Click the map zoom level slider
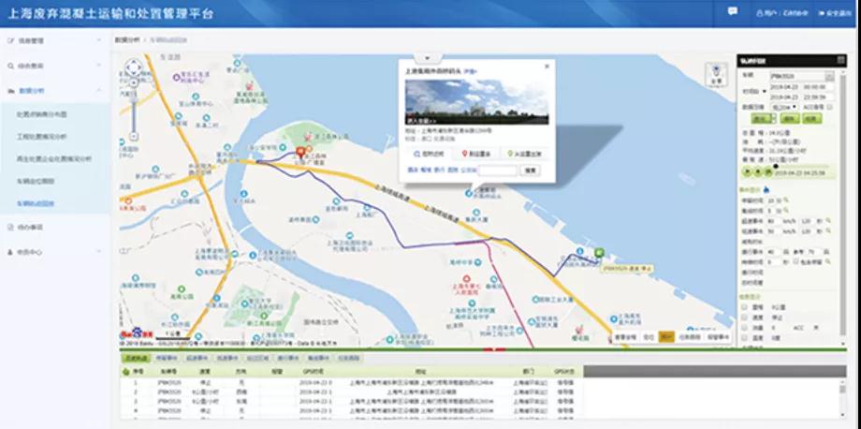Screen dimensions: 861x429 click(135, 108)
